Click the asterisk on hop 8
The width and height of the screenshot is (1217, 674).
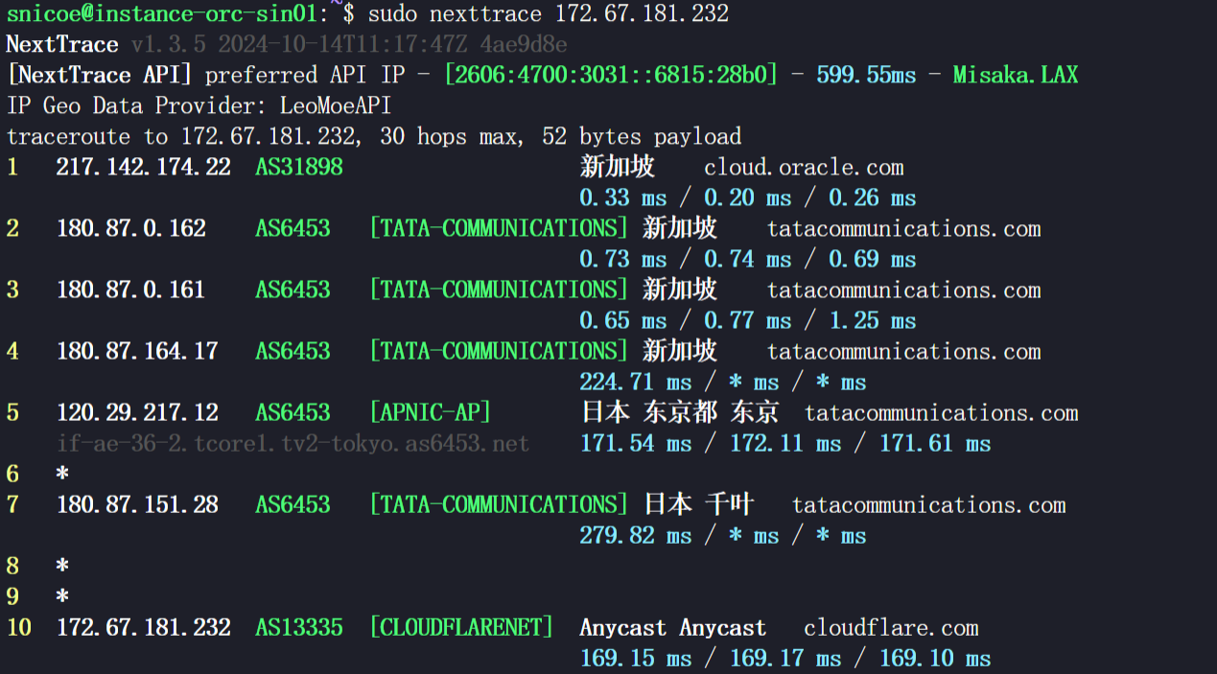pyautogui.click(x=62, y=566)
